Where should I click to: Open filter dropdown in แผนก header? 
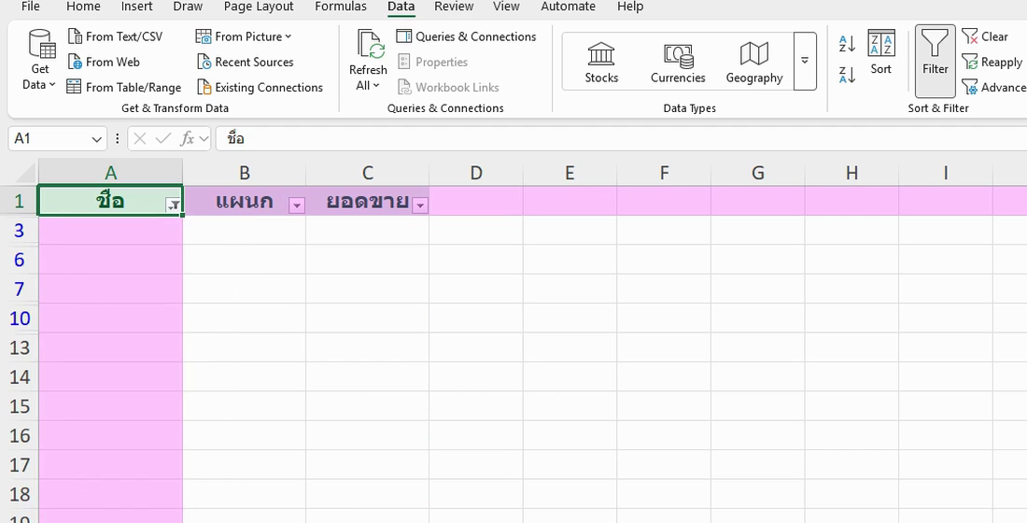[297, 205]
